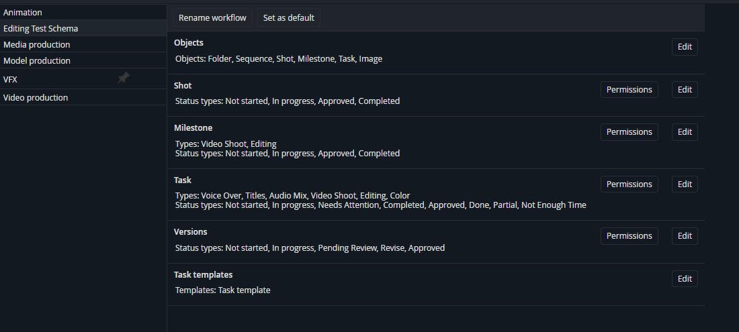The image size is (739, 332).
Task: Open Permissions for the Task section
Action: [x=629, y=184]
